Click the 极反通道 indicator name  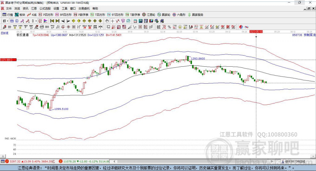pos(23,35)
